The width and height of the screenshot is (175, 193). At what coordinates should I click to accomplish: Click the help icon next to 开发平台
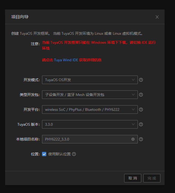tap(141, 109)
